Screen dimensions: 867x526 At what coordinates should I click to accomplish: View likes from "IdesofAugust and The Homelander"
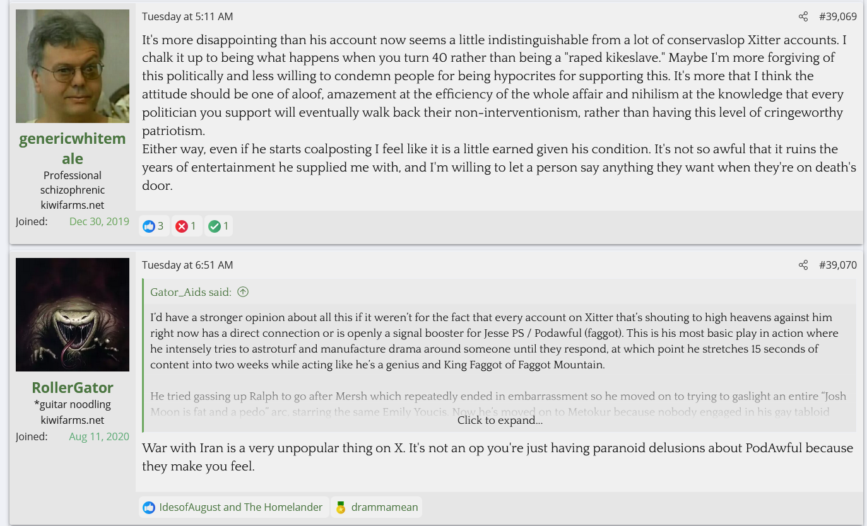click(240, 508)
